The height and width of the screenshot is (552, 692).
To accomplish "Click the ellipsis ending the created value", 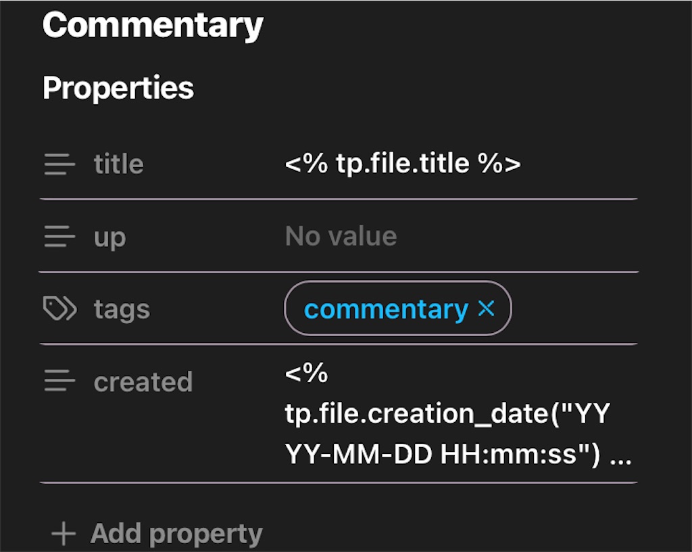I will (620, 456).
